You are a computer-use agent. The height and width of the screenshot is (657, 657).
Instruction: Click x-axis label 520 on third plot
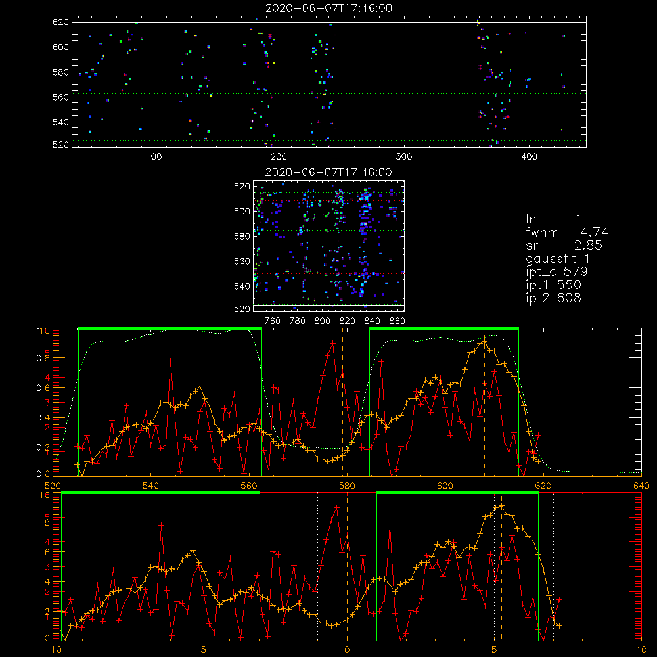[x=53, y=486]
